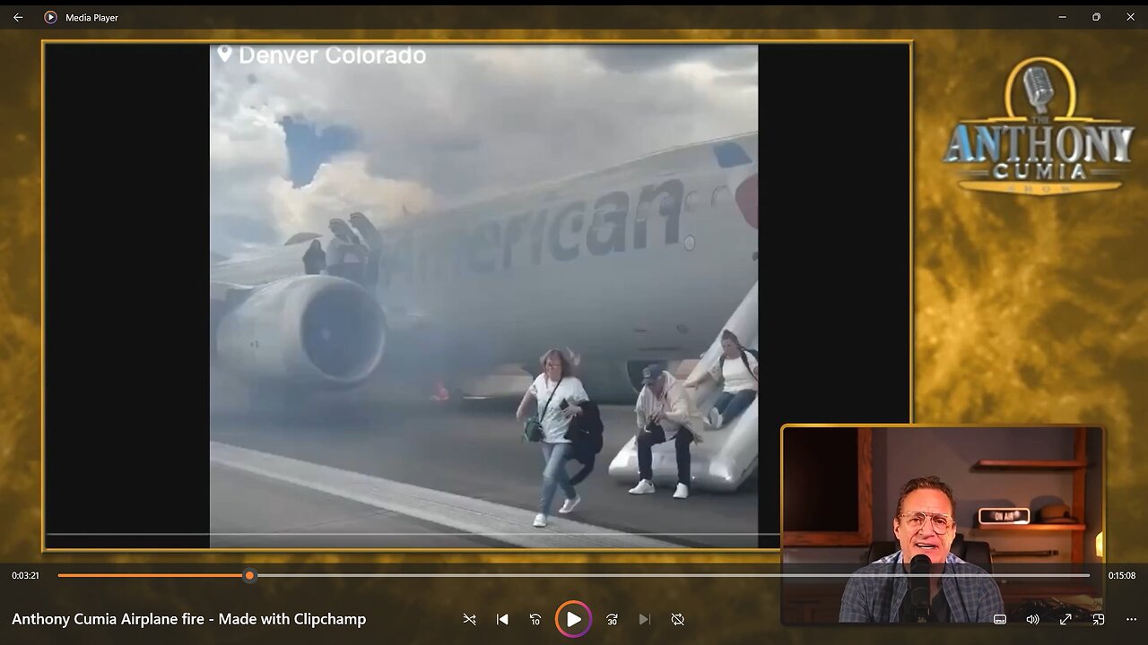Screen dimensions: 1148x645
Task: Click the title Anthony Cumia Airplane fire
Action: [x=188, y=619]
